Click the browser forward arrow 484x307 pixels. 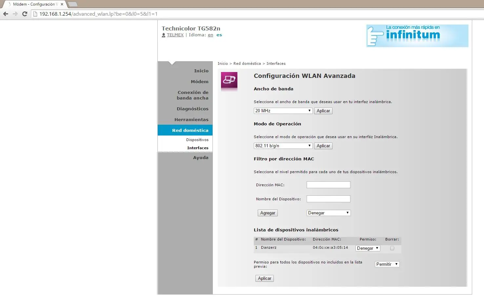click(x=15, y=14)
